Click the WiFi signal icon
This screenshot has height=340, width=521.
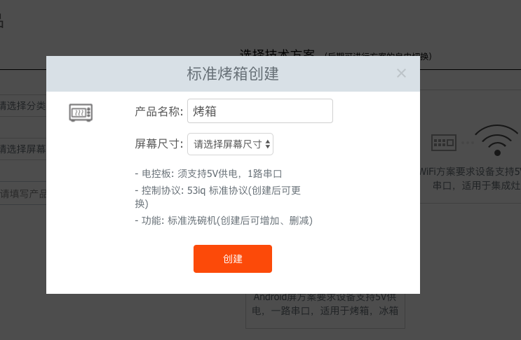pyautogui.click(x=497, y=140)
